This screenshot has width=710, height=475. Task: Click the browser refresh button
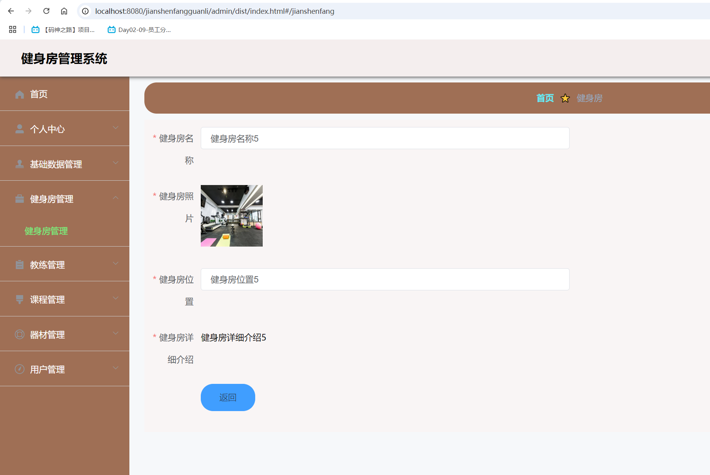[x=46, y=11]
